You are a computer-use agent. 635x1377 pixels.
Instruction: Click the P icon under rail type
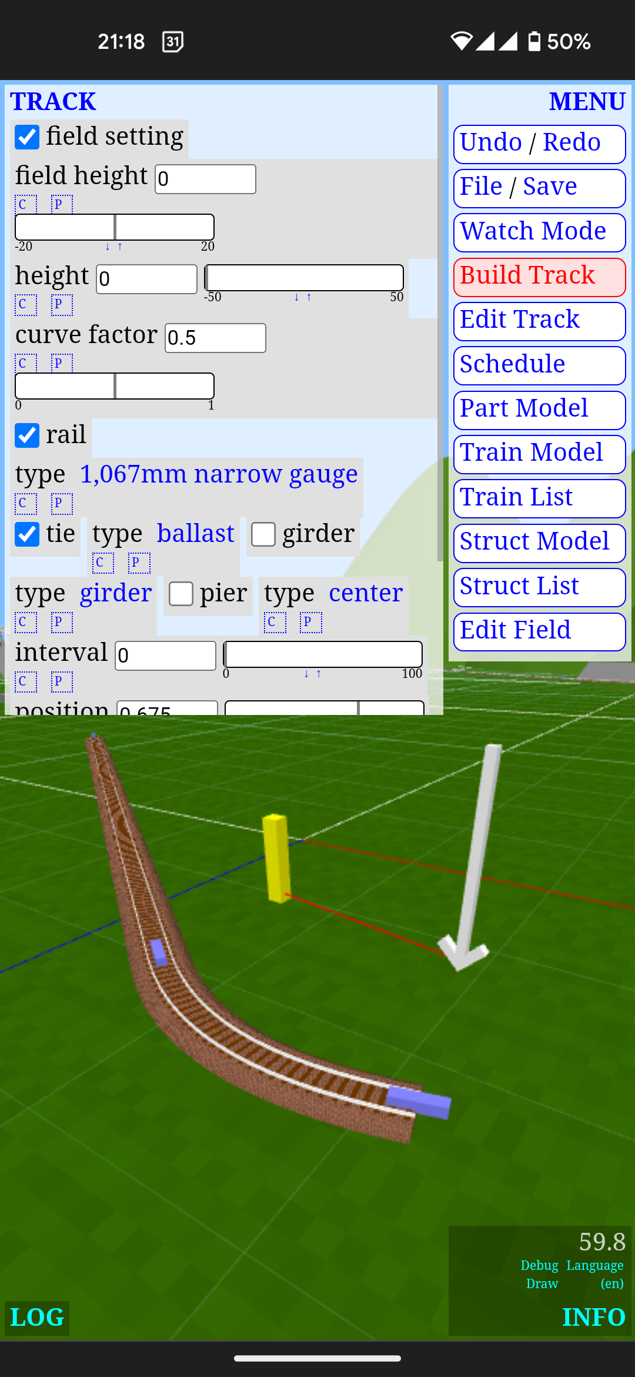(x=62, y=503)
